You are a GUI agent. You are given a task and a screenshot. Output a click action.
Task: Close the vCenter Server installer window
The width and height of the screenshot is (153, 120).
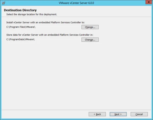click(x=149, y=2)
